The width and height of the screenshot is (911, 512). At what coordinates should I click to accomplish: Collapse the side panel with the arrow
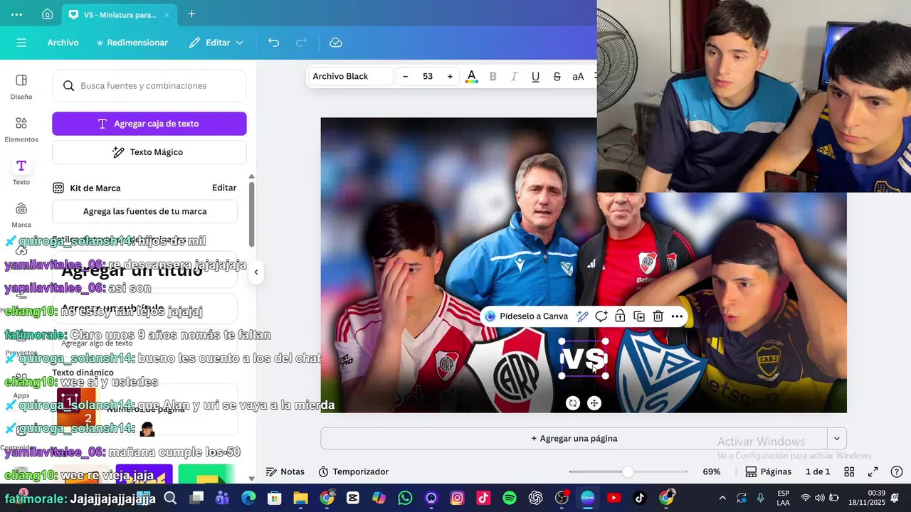pos(256,272)
